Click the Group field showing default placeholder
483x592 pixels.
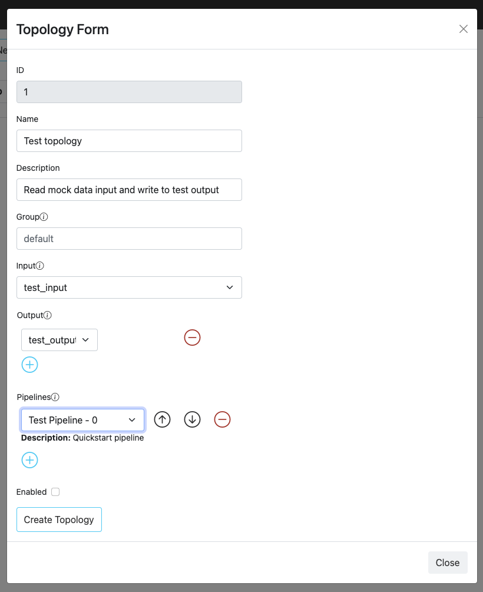pyautogui.click(x=129, y=238)
